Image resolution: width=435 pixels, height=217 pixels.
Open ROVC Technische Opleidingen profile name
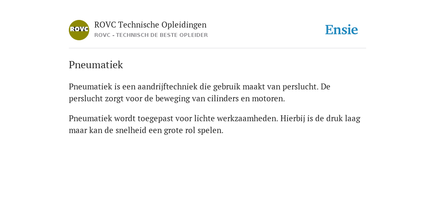pyautogui.click(x=150, y=25)
